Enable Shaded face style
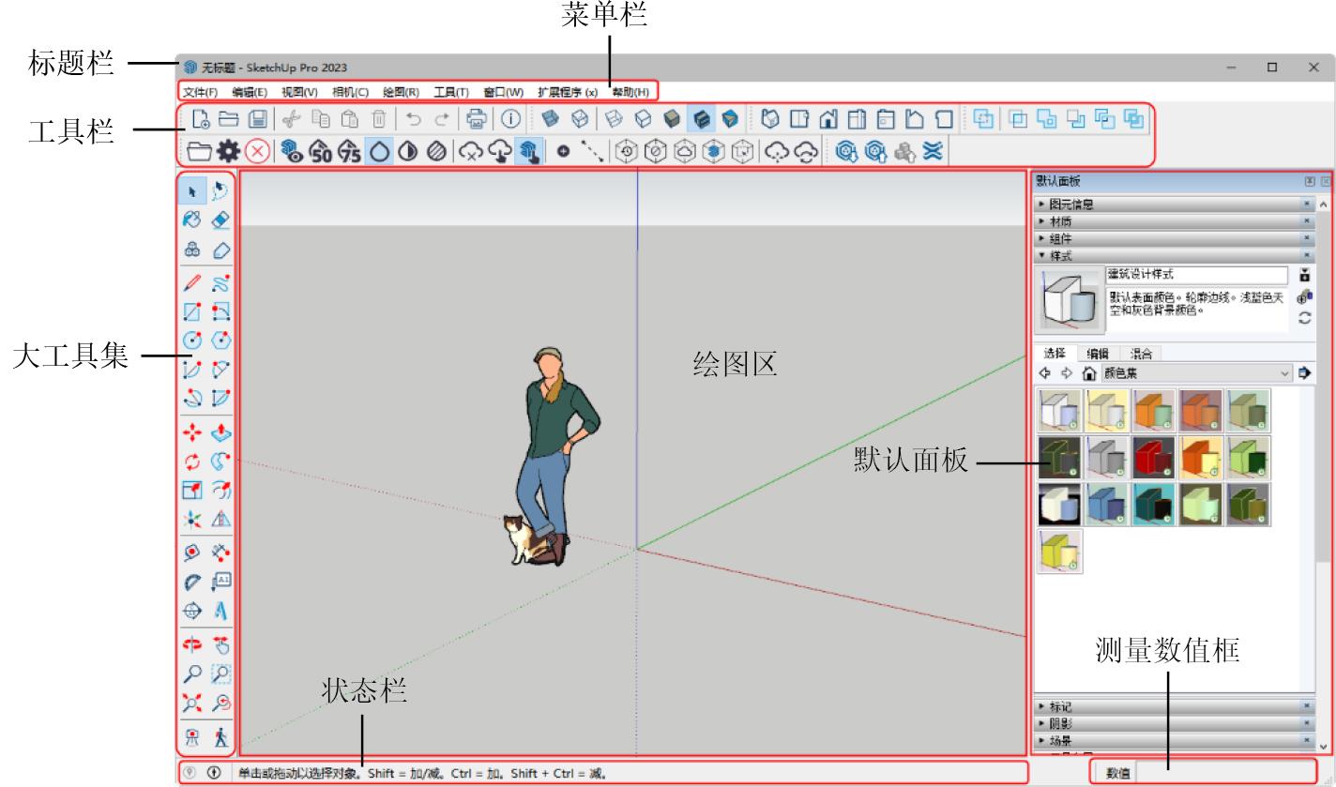This screenshot has width=1336, height=787. click(x=672, y=119)
